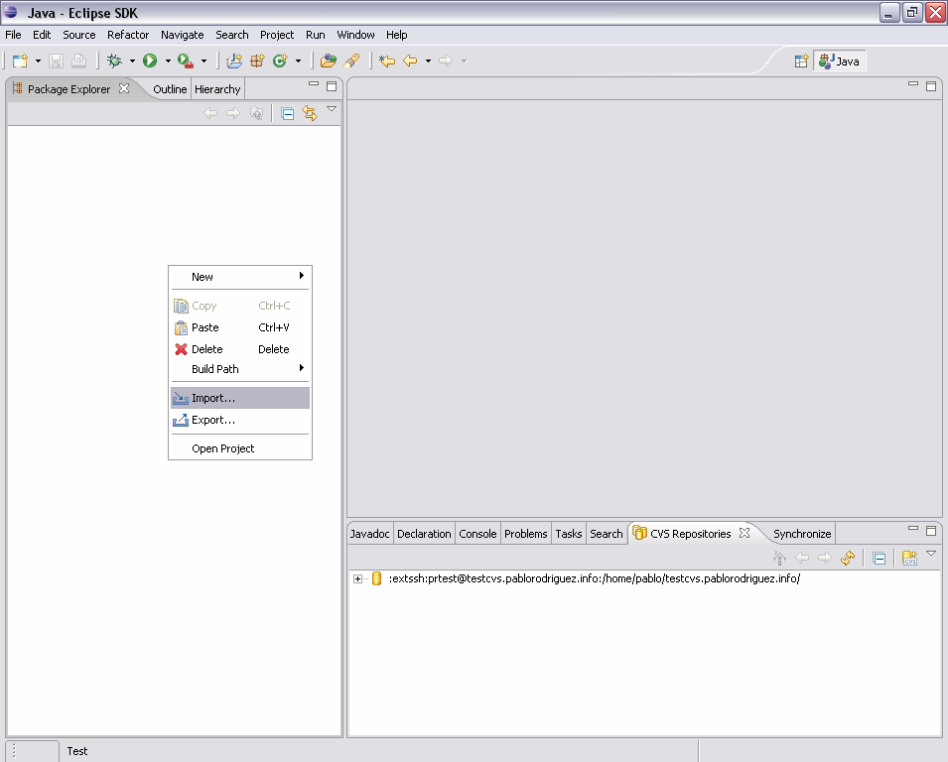Switch to the Outline tab
This screenshot has height=762, width=948.
170,89
